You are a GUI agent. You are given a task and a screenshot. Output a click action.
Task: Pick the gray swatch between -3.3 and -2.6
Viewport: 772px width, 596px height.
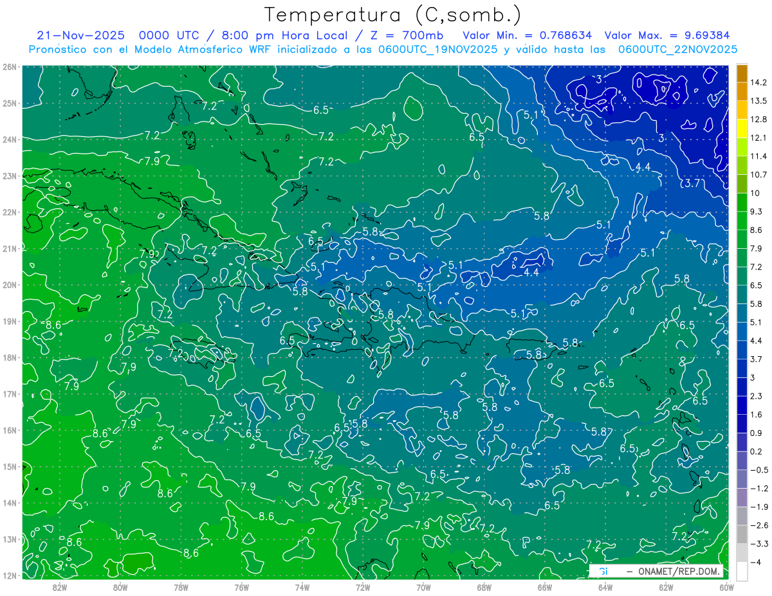coord(742,534)
